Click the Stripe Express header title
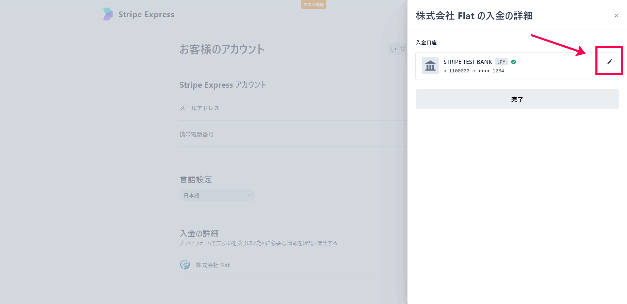 click(146, 15)
